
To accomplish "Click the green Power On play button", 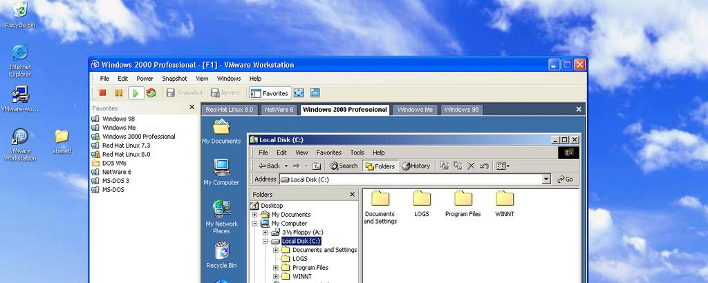I will point(136,92).
